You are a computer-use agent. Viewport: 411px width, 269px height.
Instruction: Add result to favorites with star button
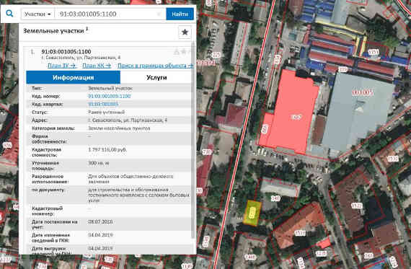pos(185,32)
